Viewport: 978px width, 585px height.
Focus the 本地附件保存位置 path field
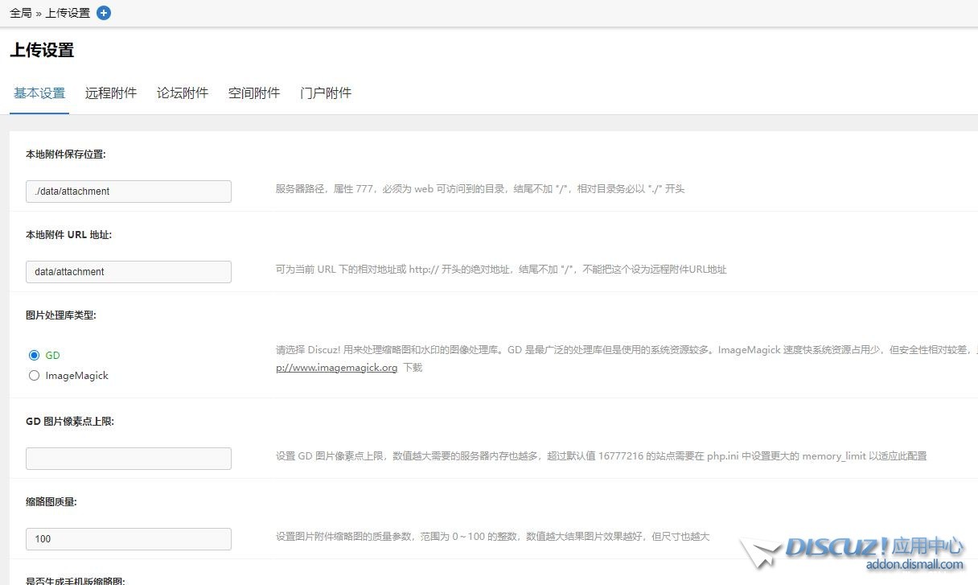click(x=129, y=192)
